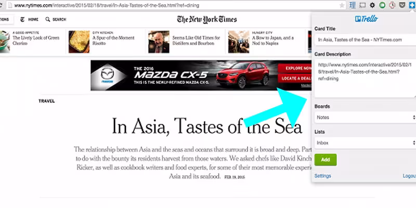Click the Travel section label
Screen dimensions: 416x208
47,101
